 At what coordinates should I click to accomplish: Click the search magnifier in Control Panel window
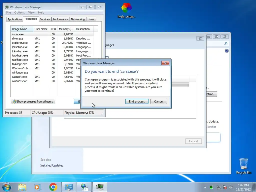[226, 43]
